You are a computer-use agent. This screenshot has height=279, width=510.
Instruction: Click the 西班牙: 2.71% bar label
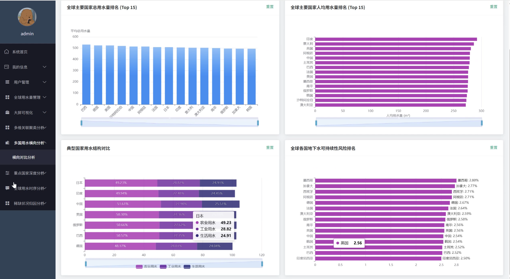(x=464, y=192)
